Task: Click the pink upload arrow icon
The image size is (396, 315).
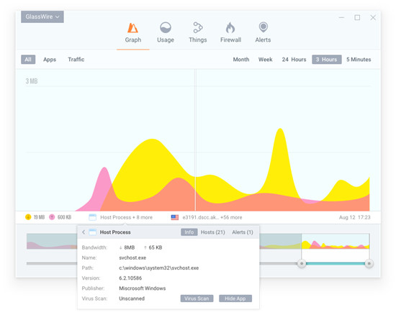Action: (52, 217)
